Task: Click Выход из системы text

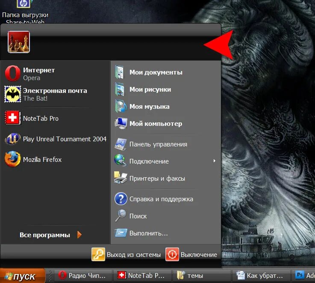Action: pyautogui.click(x=134, y=255)
